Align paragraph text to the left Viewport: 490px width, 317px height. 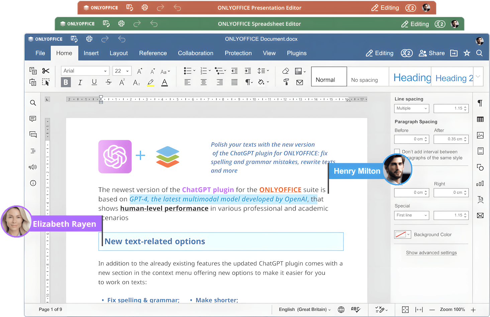click(187, 82)
